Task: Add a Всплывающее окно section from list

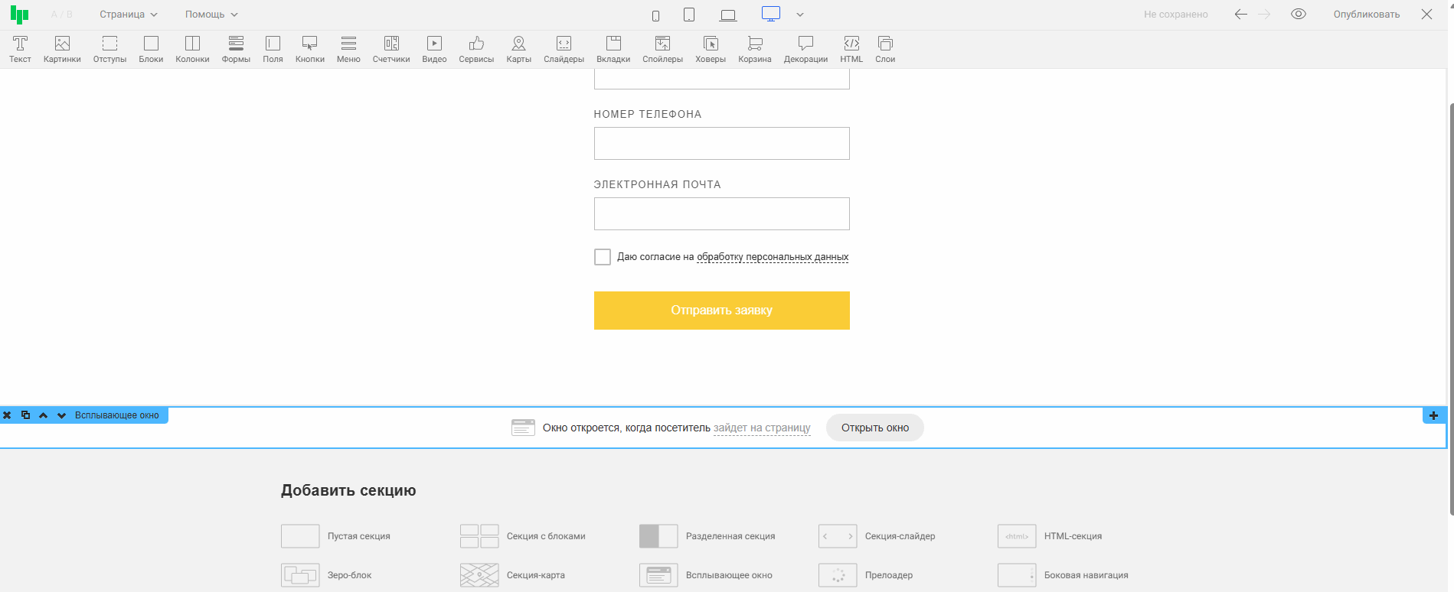Action: (x=706, y=575)
